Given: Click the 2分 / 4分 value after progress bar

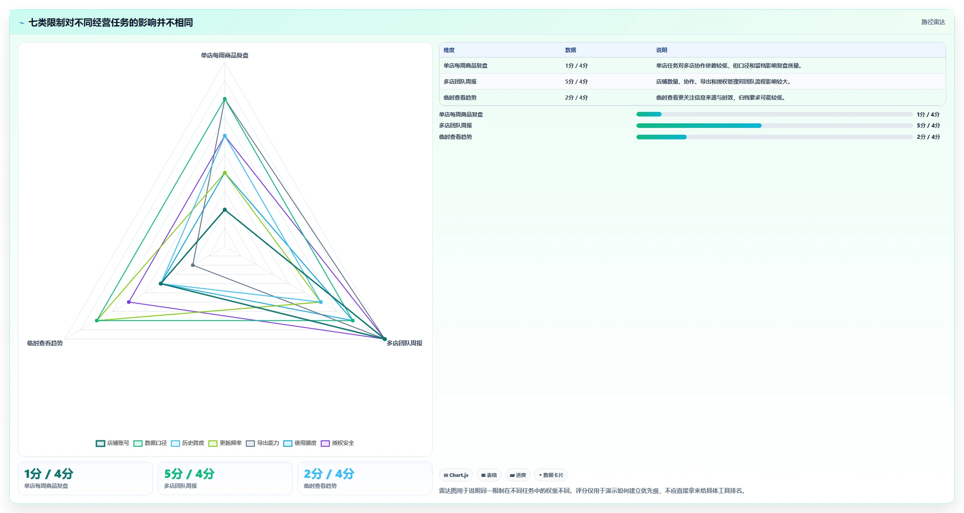Looking at the screenshot, I should tap(928, 137).
